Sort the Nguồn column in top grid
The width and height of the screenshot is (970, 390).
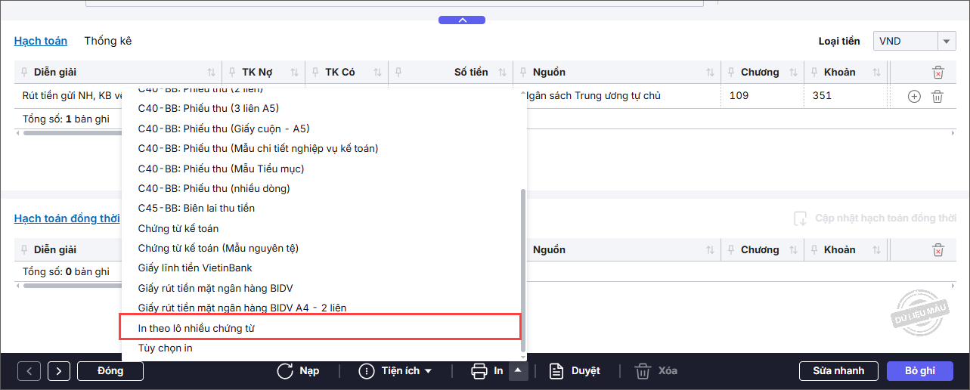click(711, 73)
